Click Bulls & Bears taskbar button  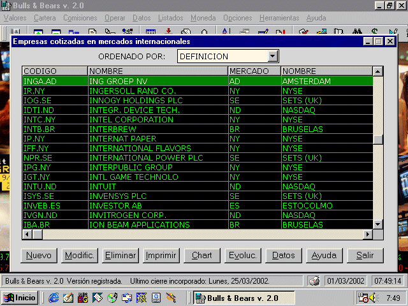[244, 298]
